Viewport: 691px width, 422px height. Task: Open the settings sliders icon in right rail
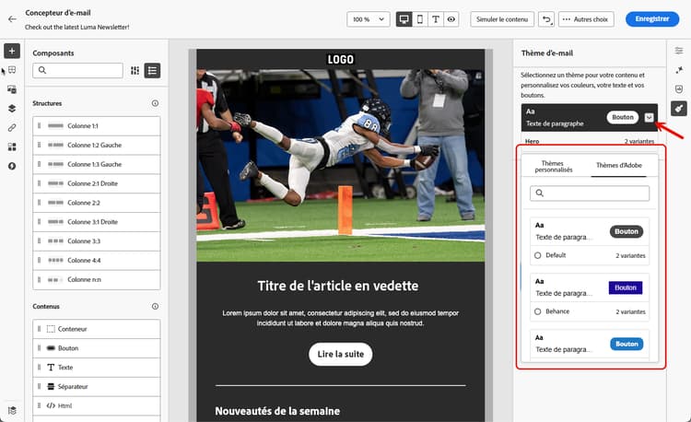[x=679, y=51]
